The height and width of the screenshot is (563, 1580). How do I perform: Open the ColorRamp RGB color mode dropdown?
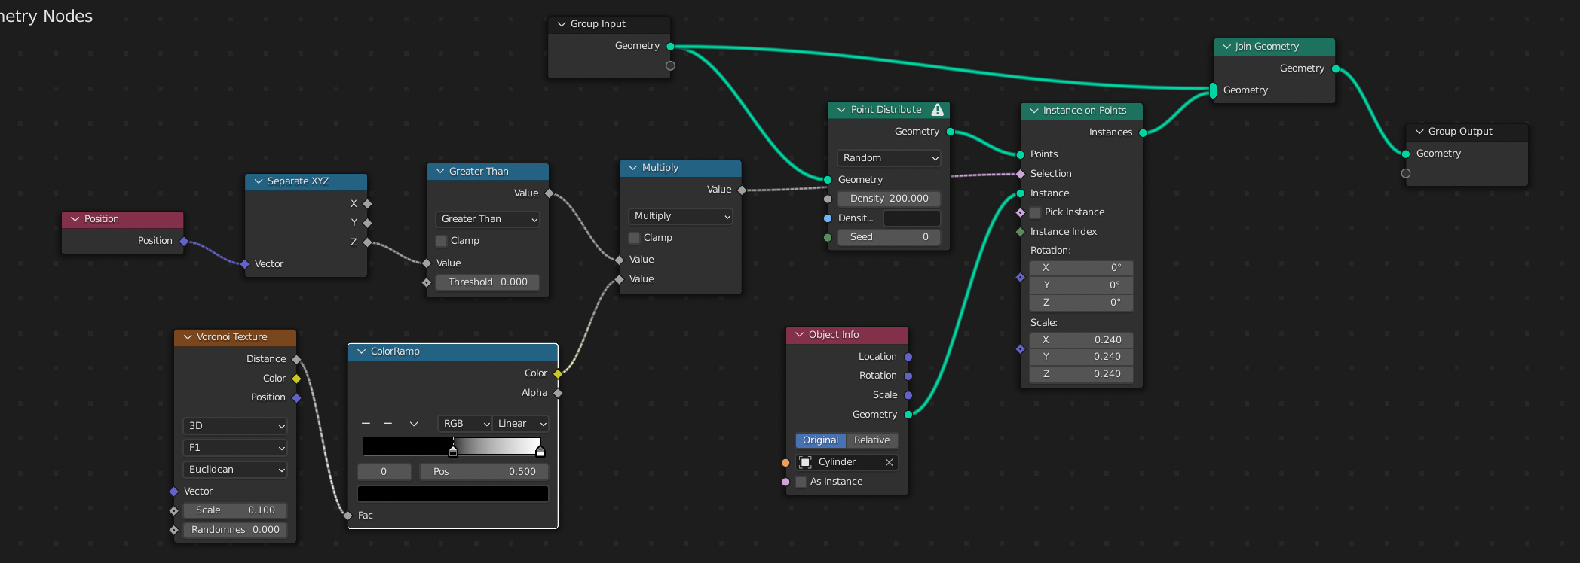(465, 424)
